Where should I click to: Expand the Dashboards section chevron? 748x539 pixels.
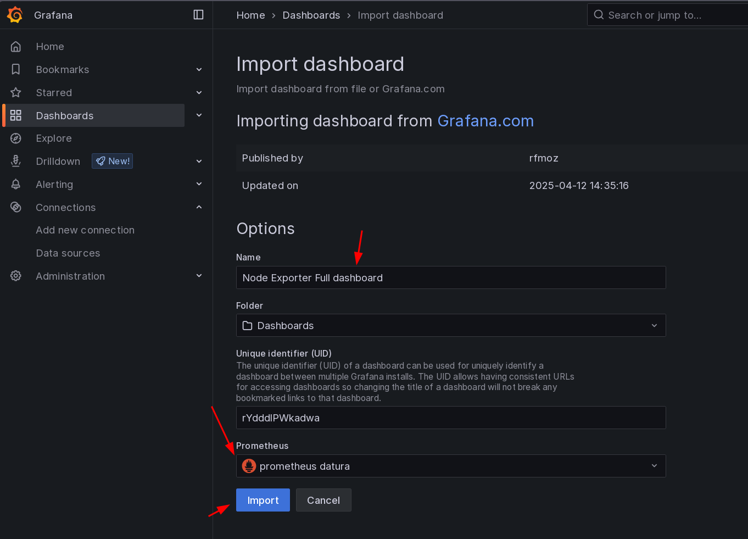tap(199, 115)
